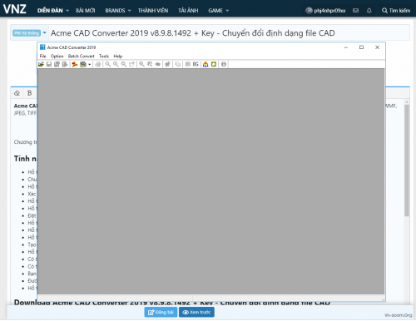Click the yellow register icon in toolbar
This screenshot has height=321, width=416.
214,64
